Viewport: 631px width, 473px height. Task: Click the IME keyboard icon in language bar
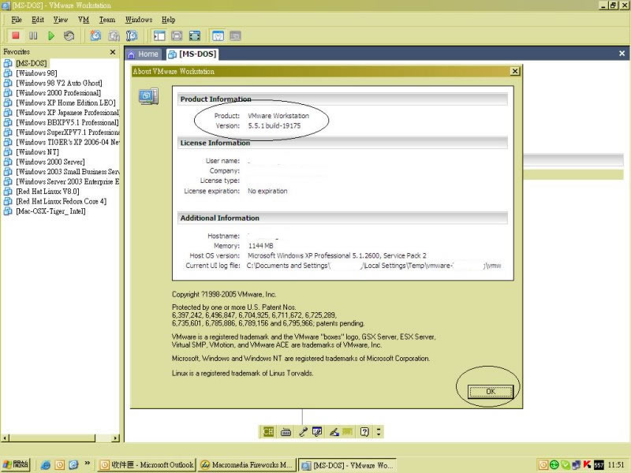click(286, 431)
